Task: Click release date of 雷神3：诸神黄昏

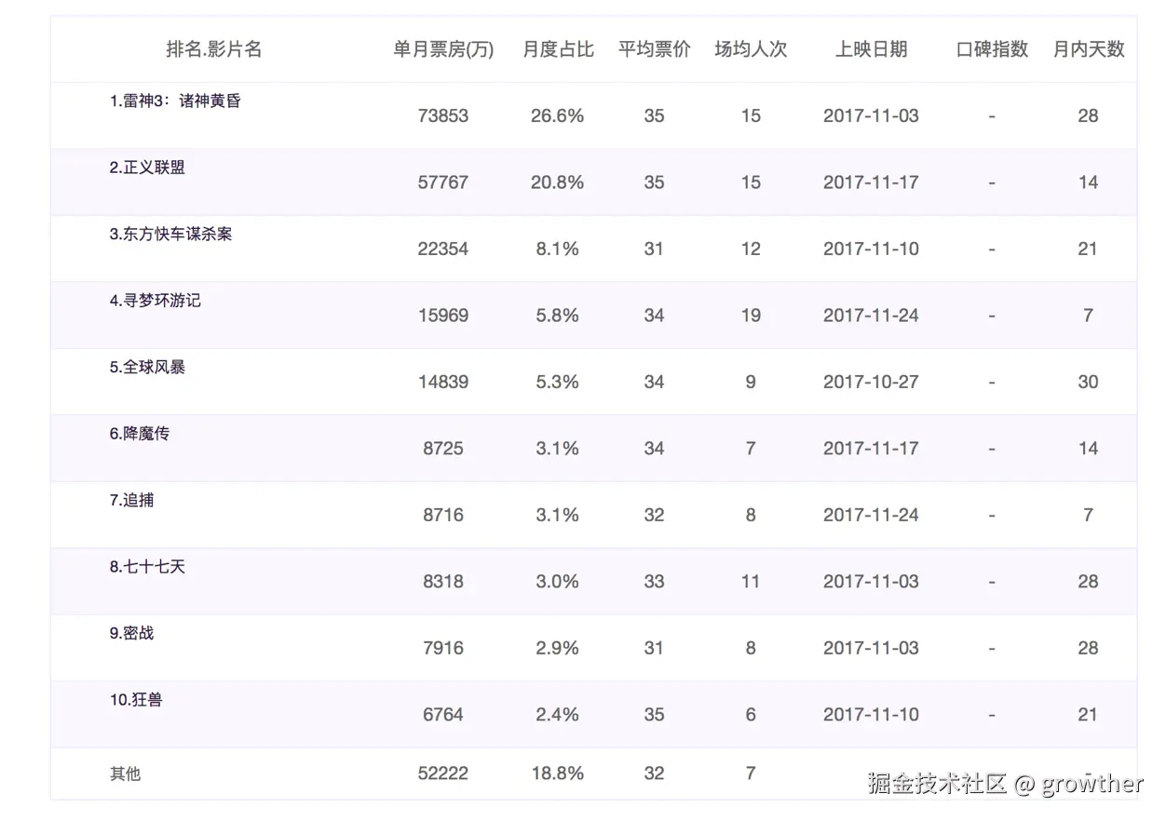Action: tap(871, 116)
